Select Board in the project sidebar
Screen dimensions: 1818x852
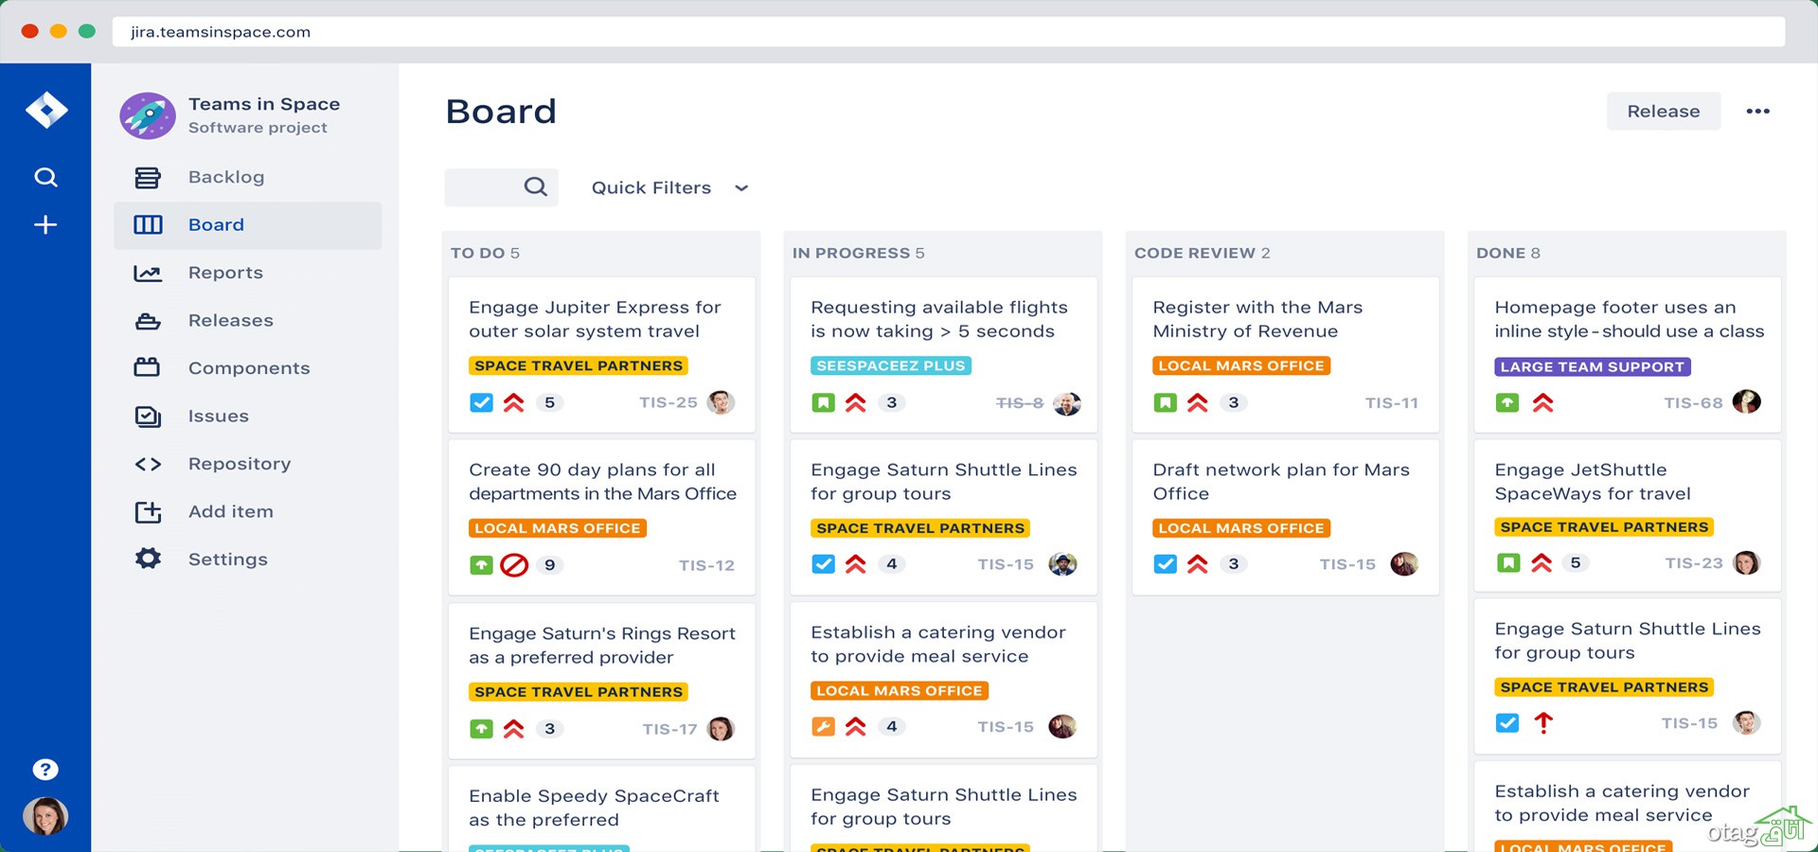click(x=248, y=225)
